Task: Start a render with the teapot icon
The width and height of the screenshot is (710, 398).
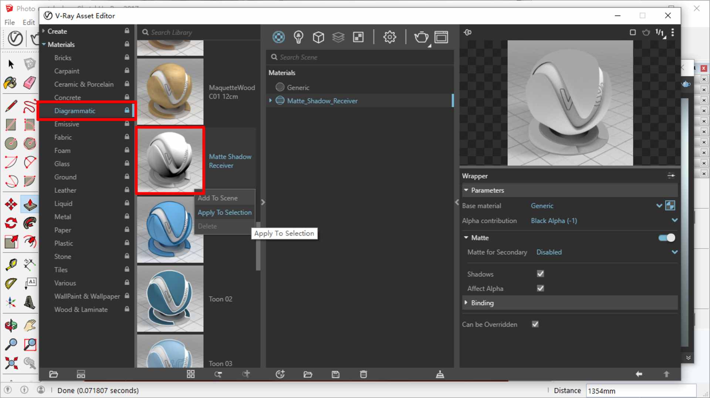Action: point(421,37)
